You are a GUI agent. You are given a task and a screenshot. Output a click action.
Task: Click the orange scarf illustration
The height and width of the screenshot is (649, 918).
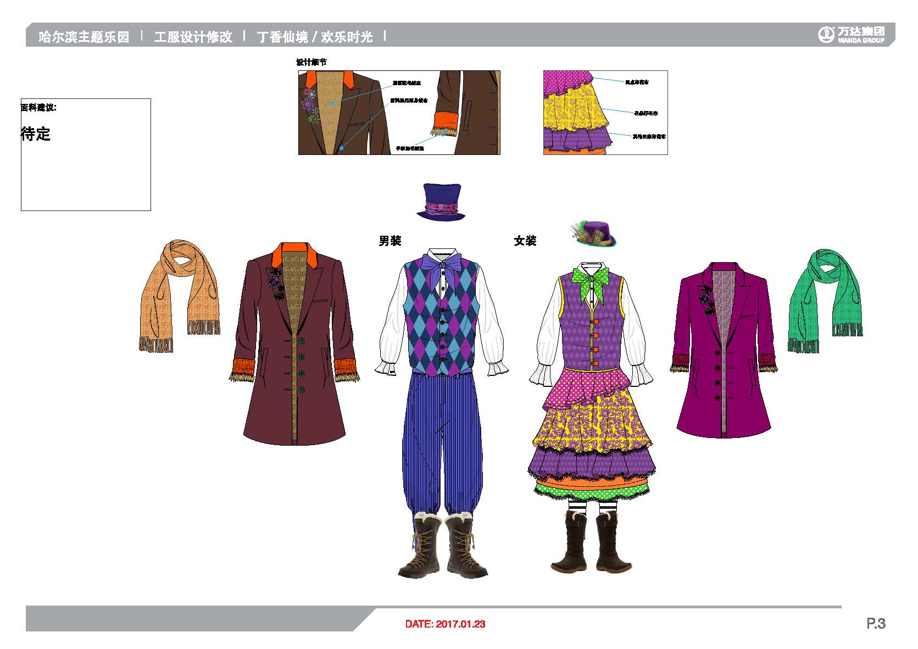tap(179, 299)
